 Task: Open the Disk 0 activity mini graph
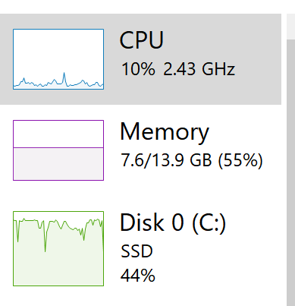coord(58,248)
